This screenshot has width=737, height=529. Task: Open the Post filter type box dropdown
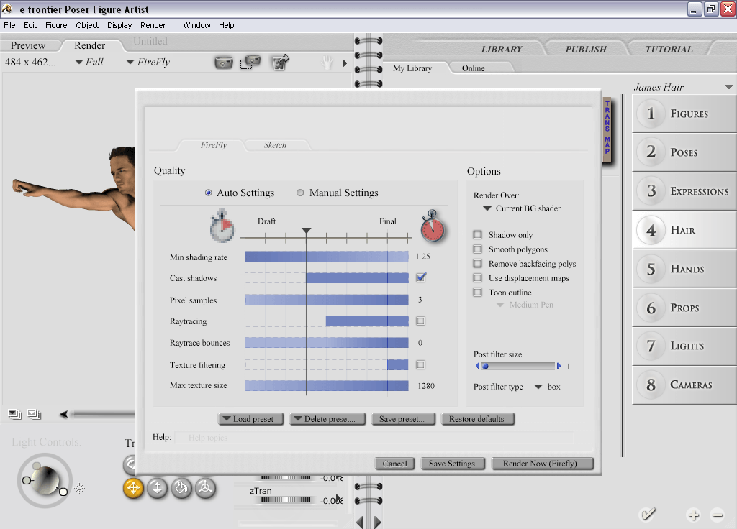pos(548,387)
